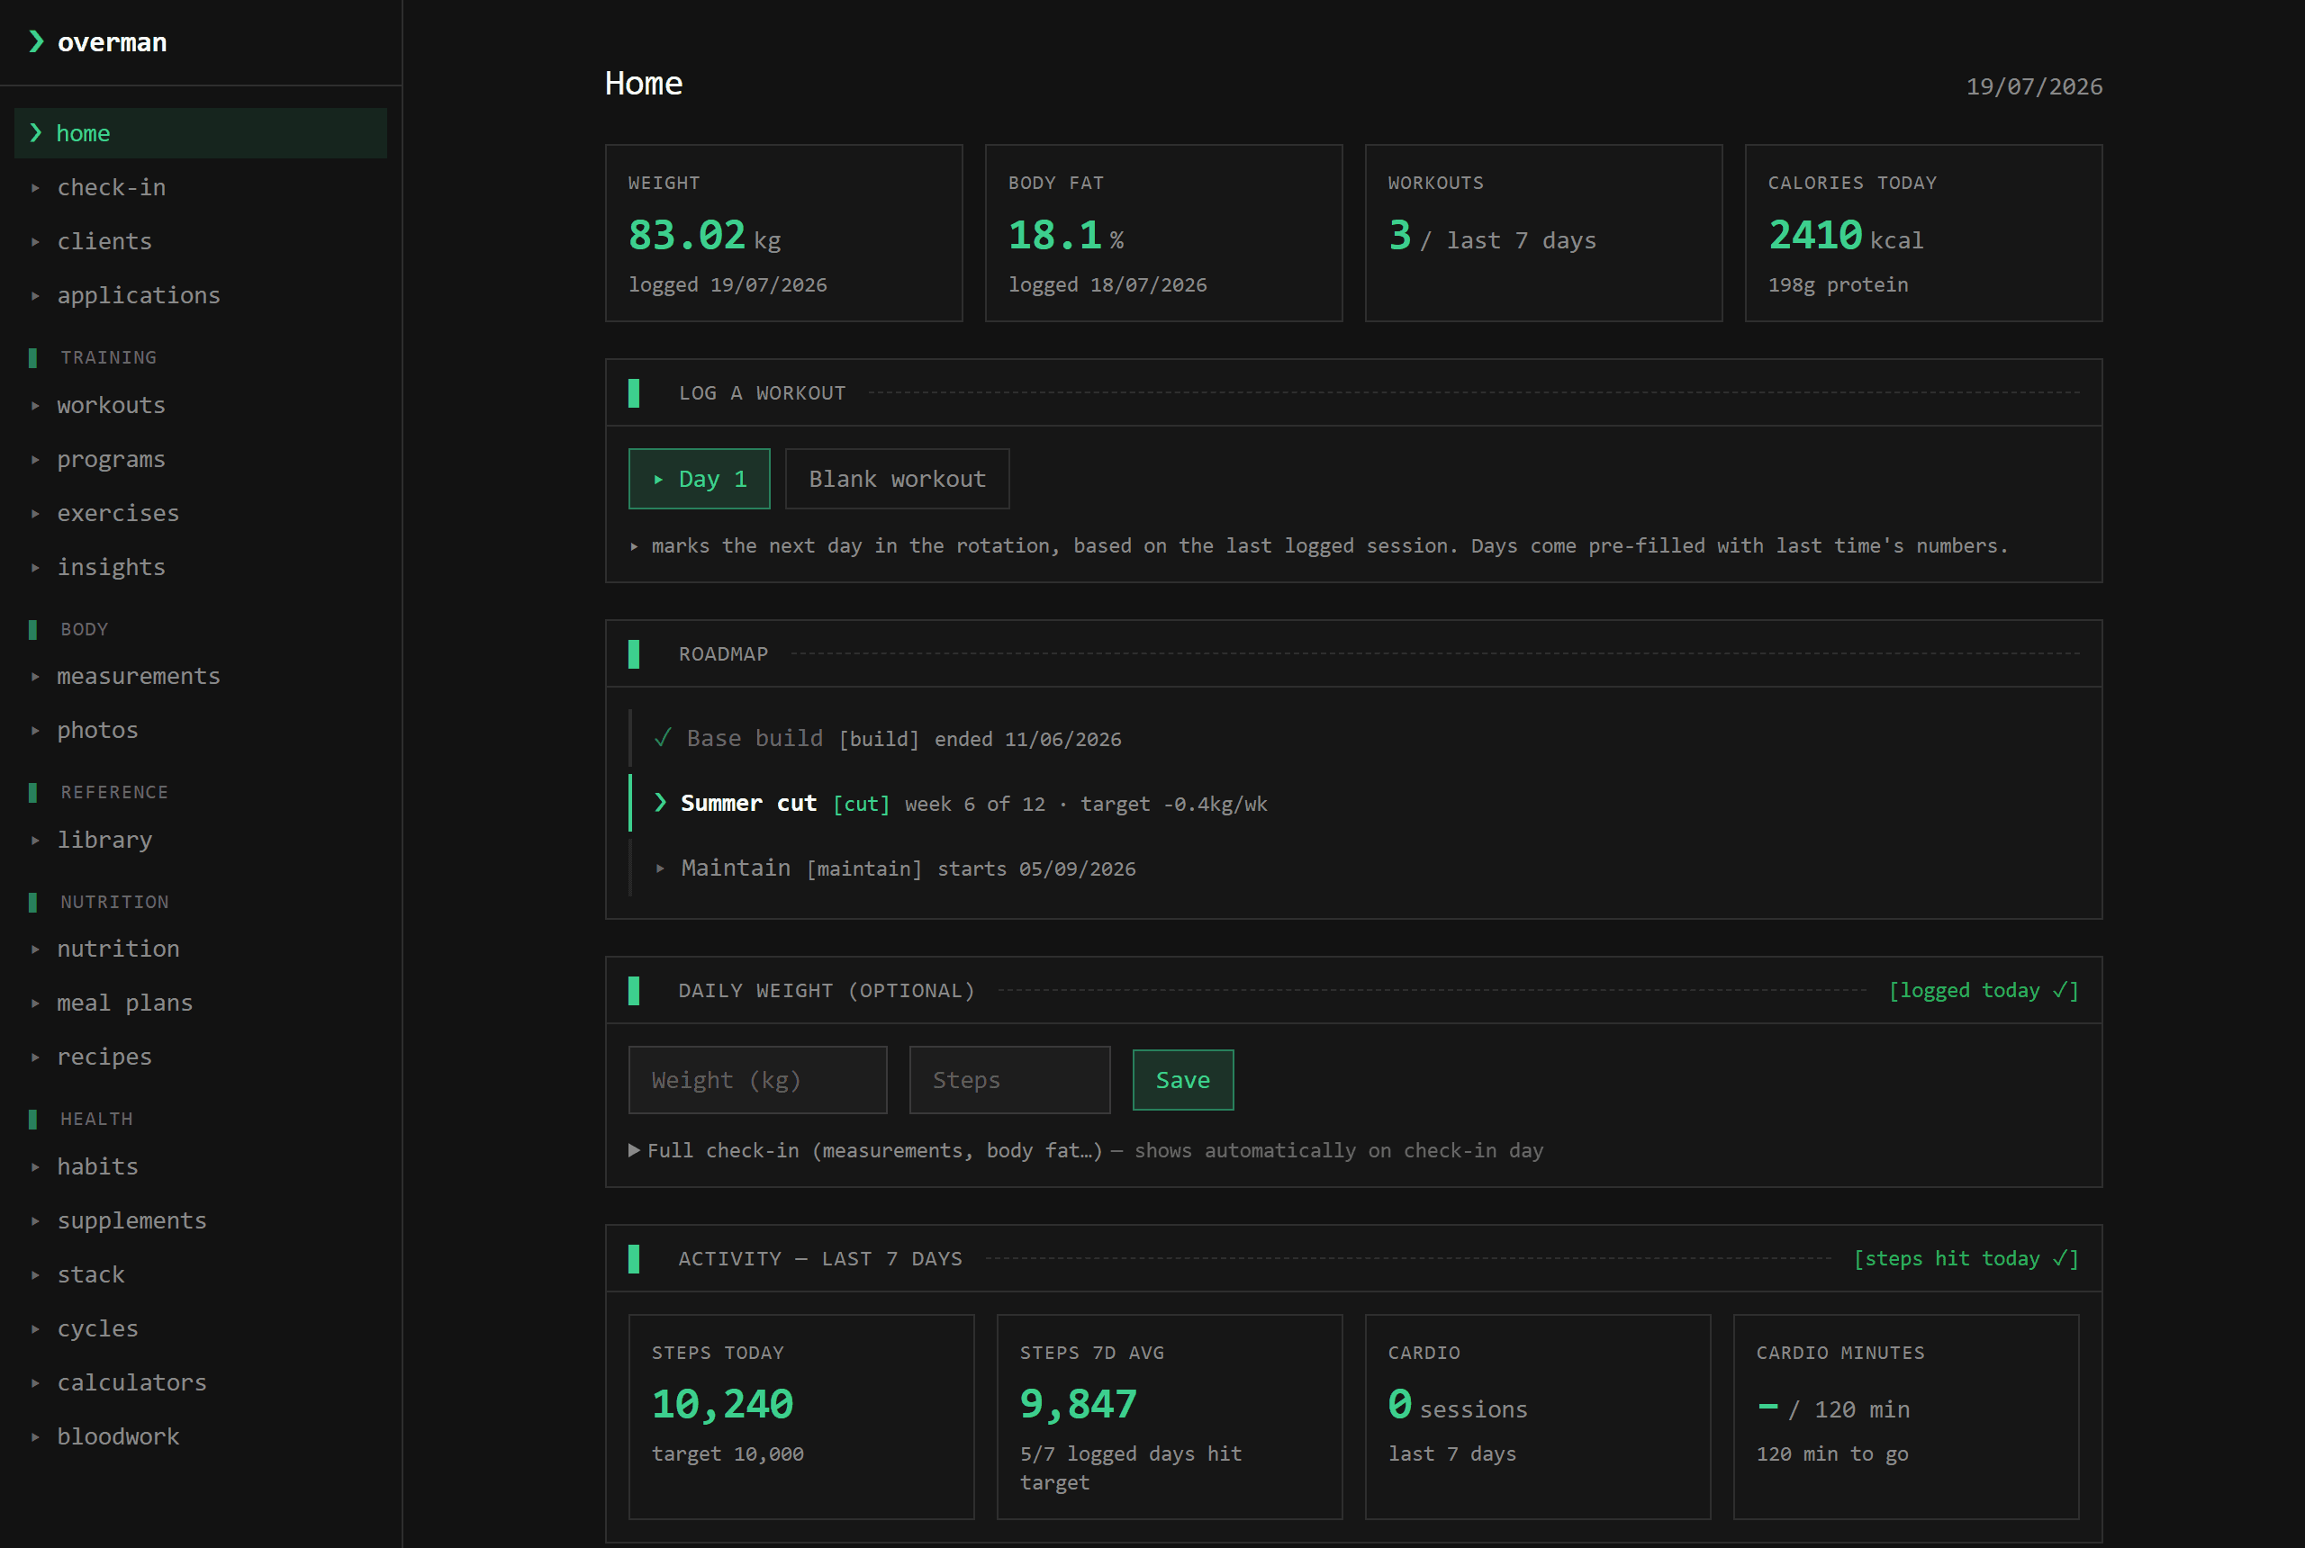Open recipes page
2305x1548 pixels.
click(x=201, y=1057)
